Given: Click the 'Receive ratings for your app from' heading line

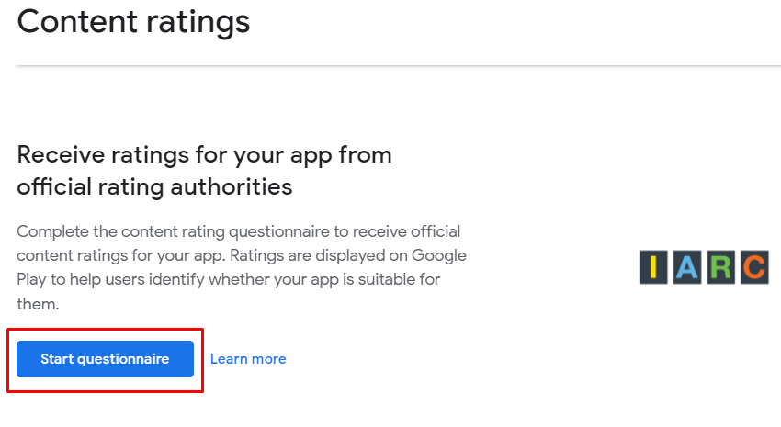Looking at the screenshot, I should 204,154.
